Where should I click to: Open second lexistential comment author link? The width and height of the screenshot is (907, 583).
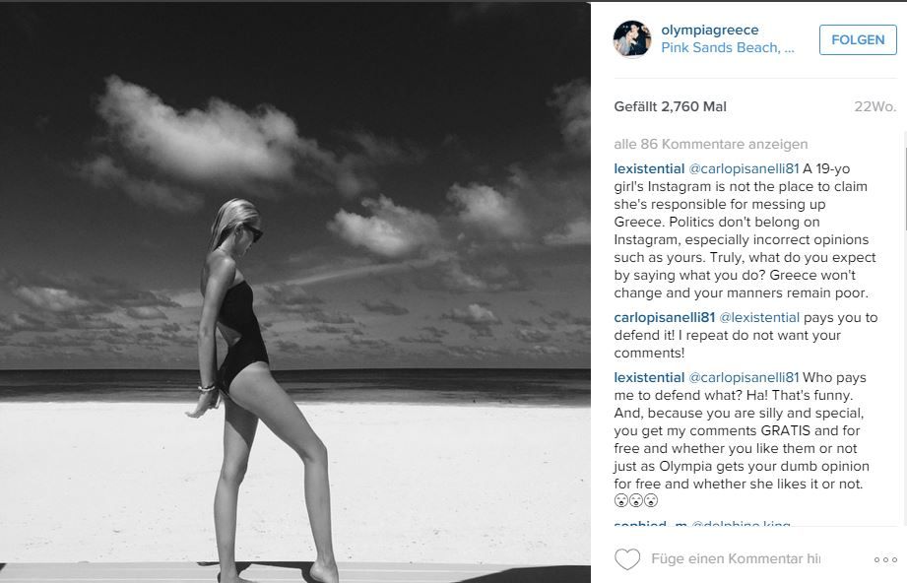click(x=649, y=378)
